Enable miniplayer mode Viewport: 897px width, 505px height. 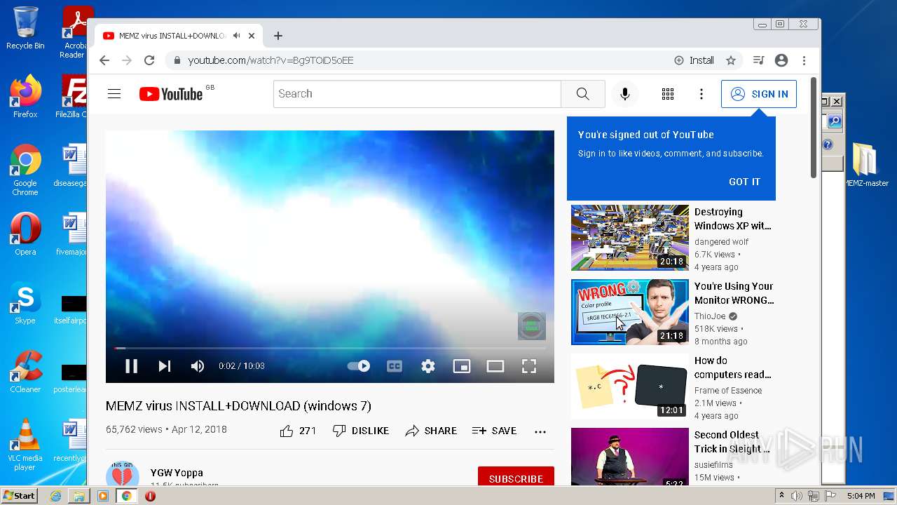coord(462,365)
